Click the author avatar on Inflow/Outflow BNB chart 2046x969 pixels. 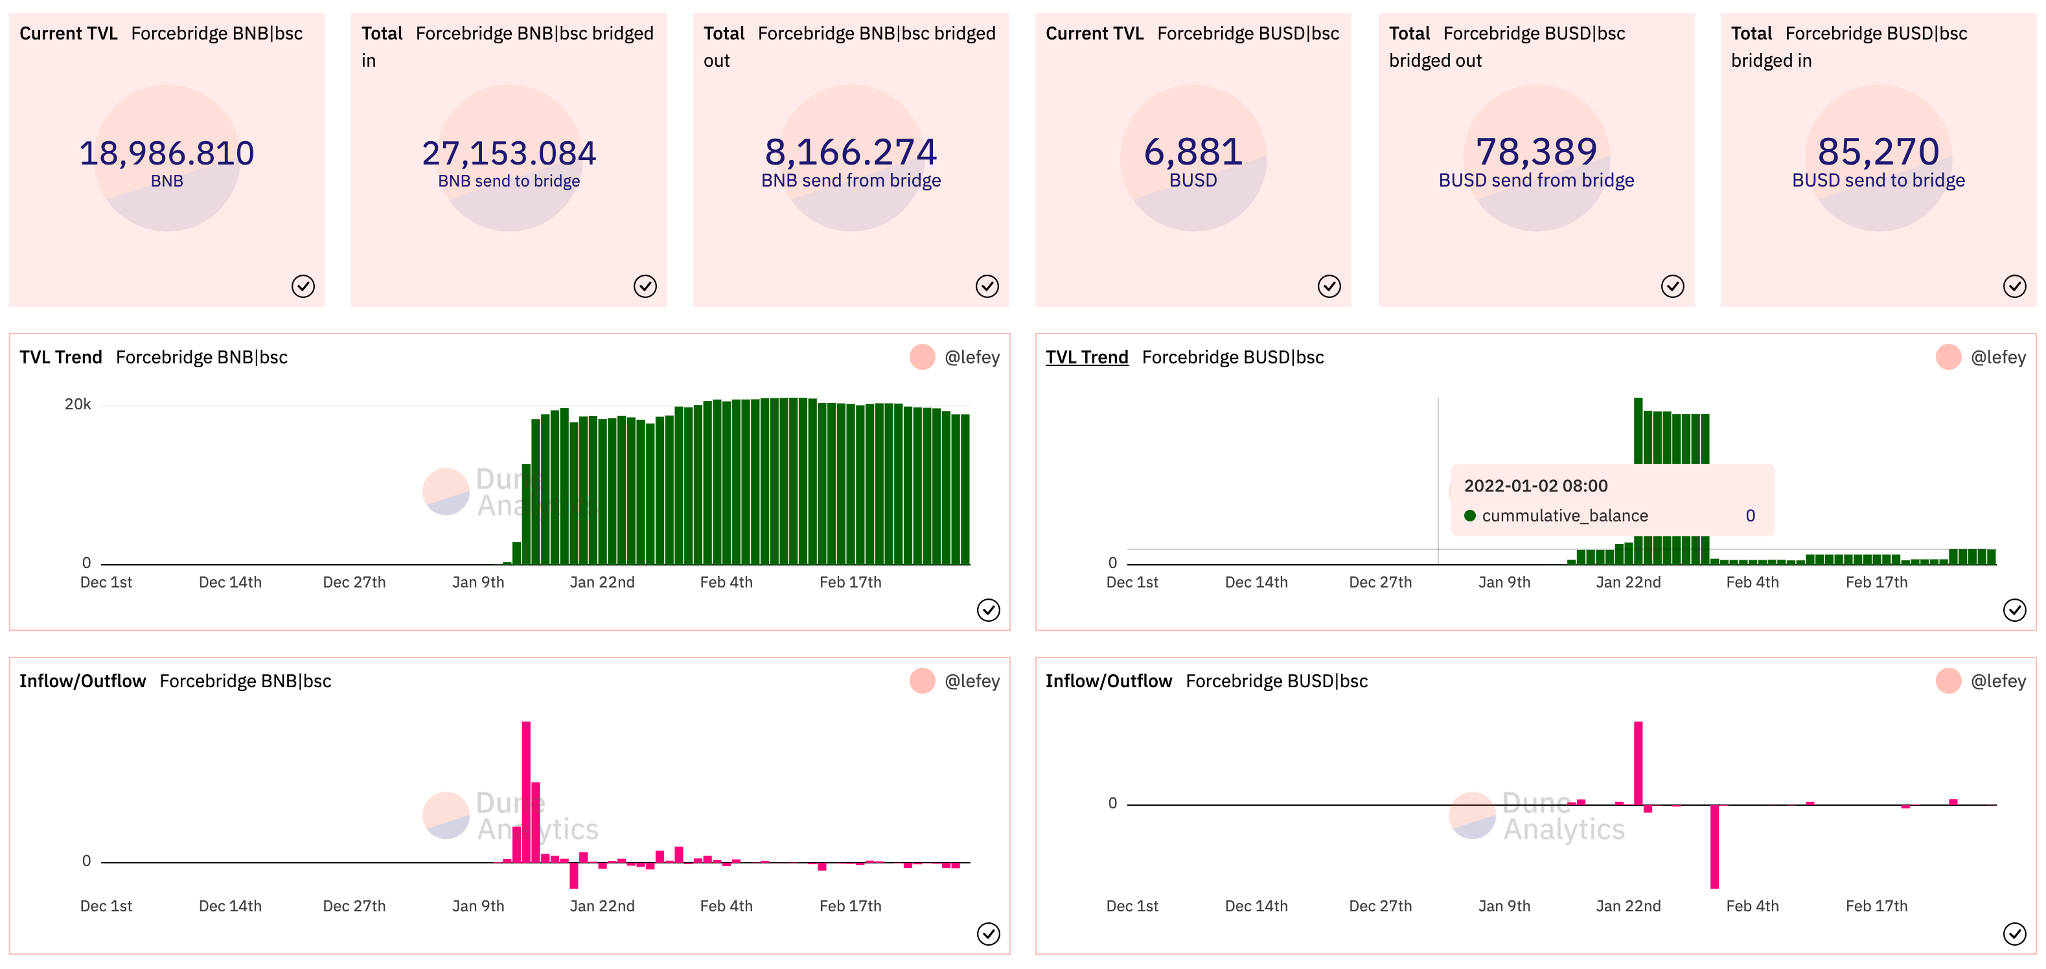(x=922, y=681)
